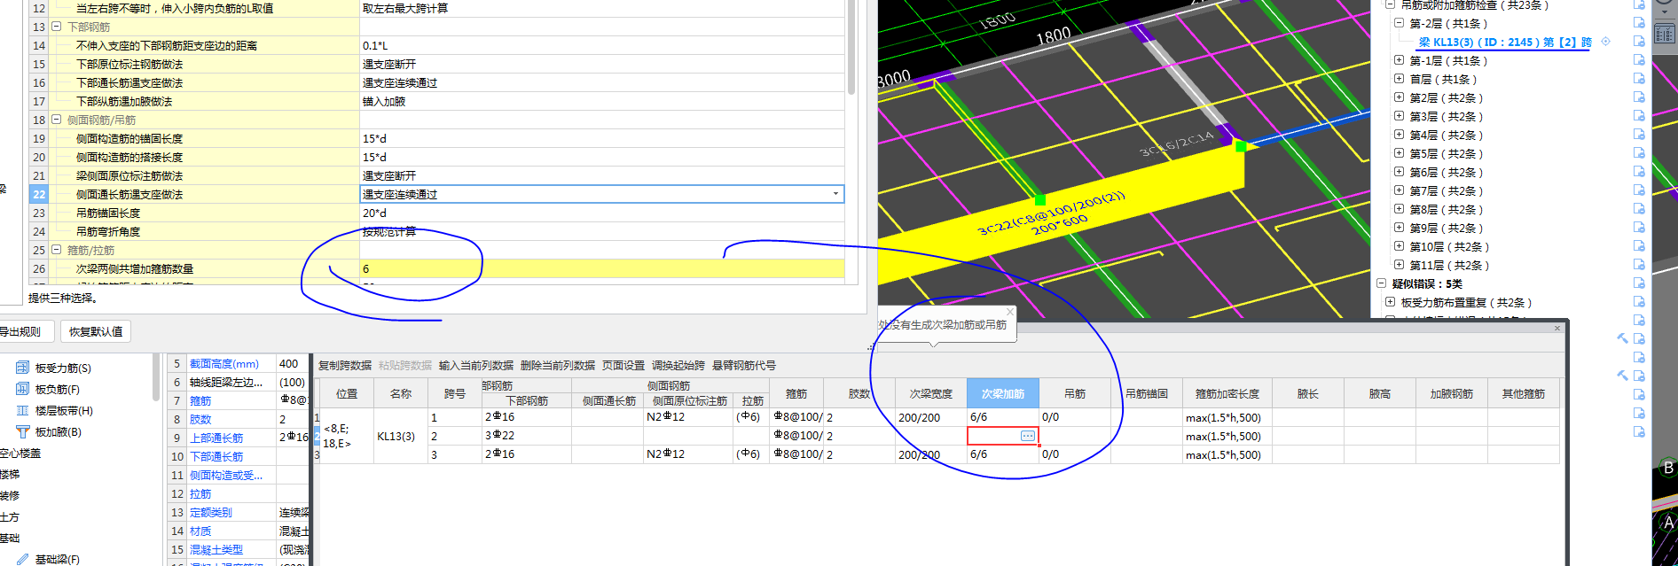Click document icon on 第10层 row
The height and width of the screenshot is (566, 1678).
pos(1639,246)
